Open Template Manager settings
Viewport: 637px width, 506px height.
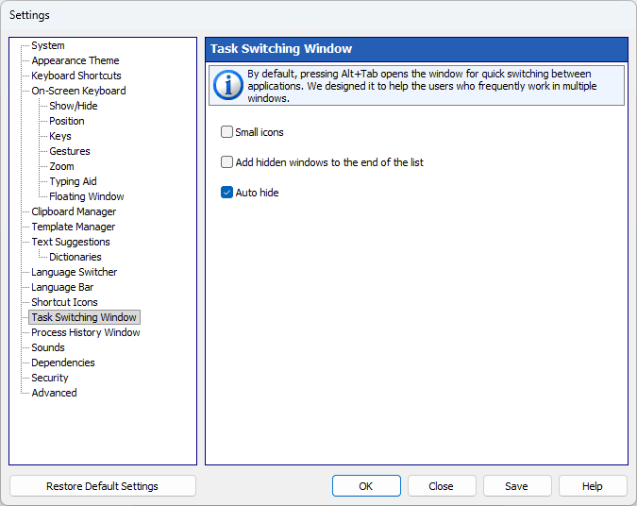point(74,227)
